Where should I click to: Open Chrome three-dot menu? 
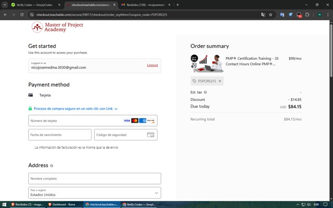pyautogui.click(x=328, y=15)
